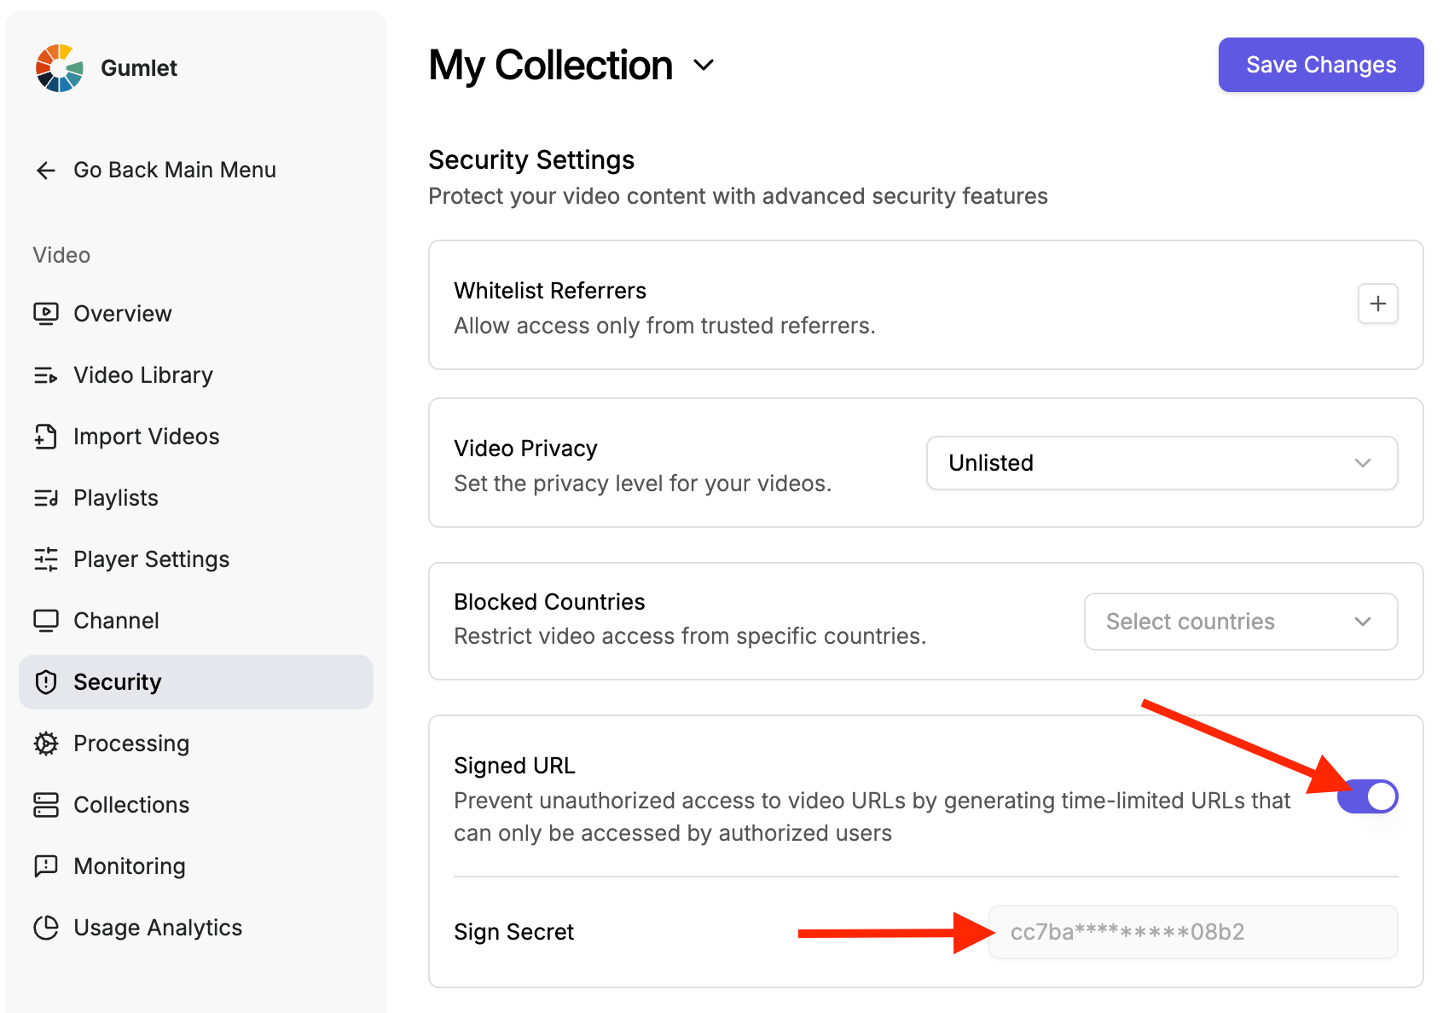Click the Video Library icon
This screenshot has height=1013, width=1443.
coord(46,375)
